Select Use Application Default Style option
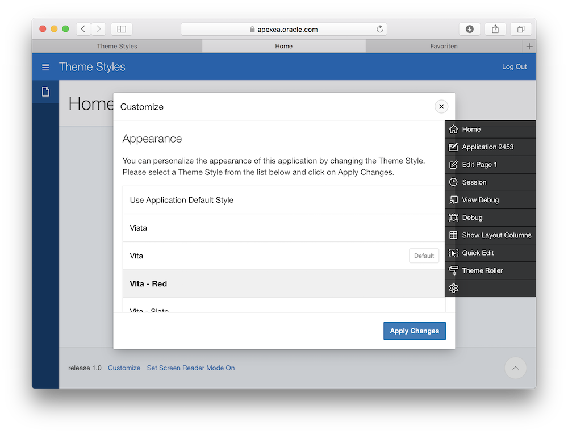 click(182, 201)
